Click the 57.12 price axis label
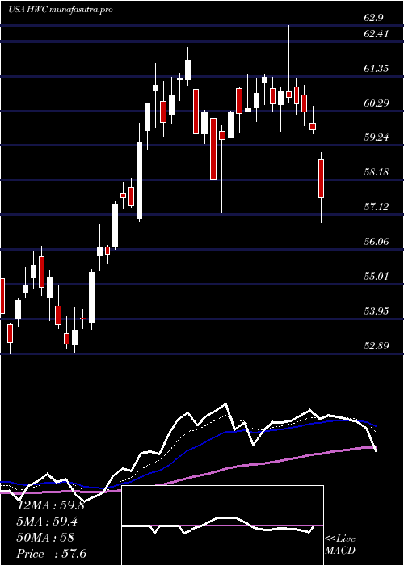404x566 pixels. [x=377, y=207]
